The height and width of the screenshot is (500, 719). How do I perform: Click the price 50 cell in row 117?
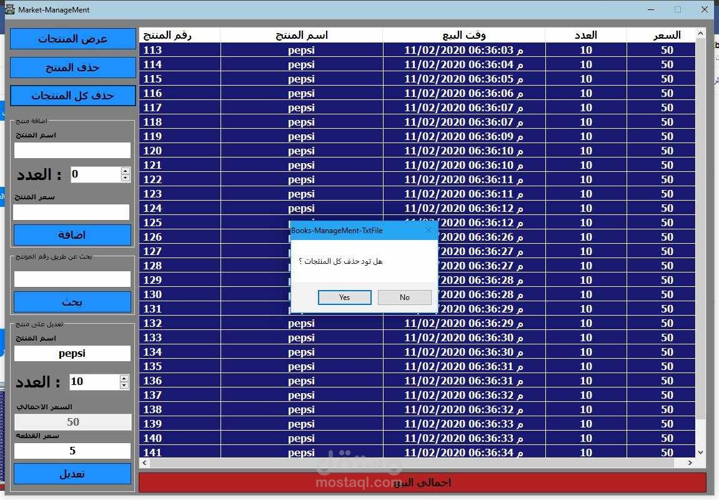661,107
